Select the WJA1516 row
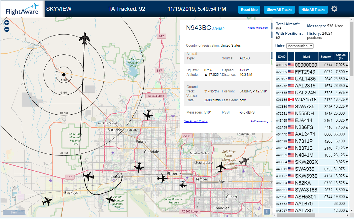 pyautogui.click(x=312, y=99)
